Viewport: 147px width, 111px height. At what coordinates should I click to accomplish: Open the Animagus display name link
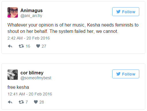click(31, 10)
